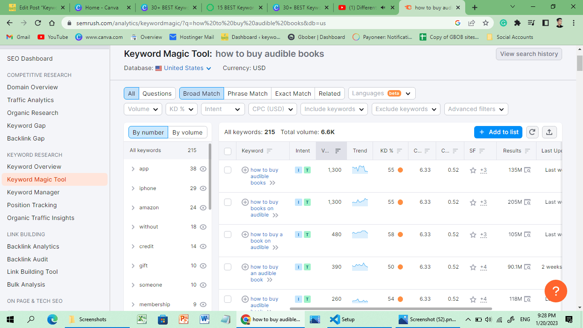This screenshot has height=328, width=583.
Task: Open the Advanced filters dropdown
Action: pos(476,109)
